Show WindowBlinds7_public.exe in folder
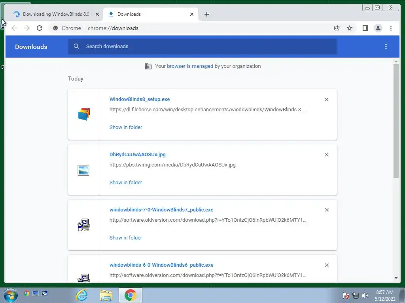 point(126,238)
